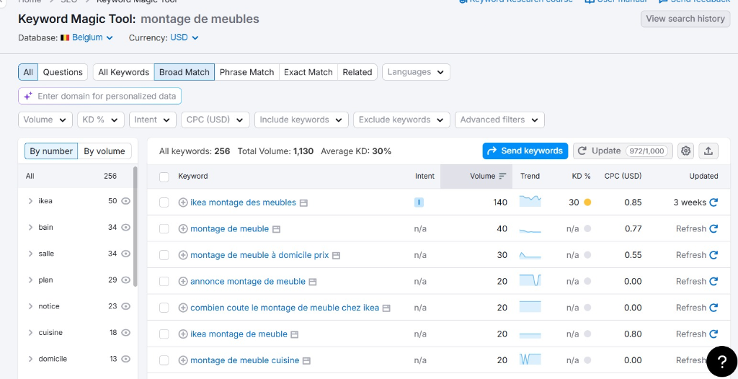Tick checkbox for 'montage de meuble à domicile prix'
Viewport: 738px width, 379px height.
click(164, 255)
